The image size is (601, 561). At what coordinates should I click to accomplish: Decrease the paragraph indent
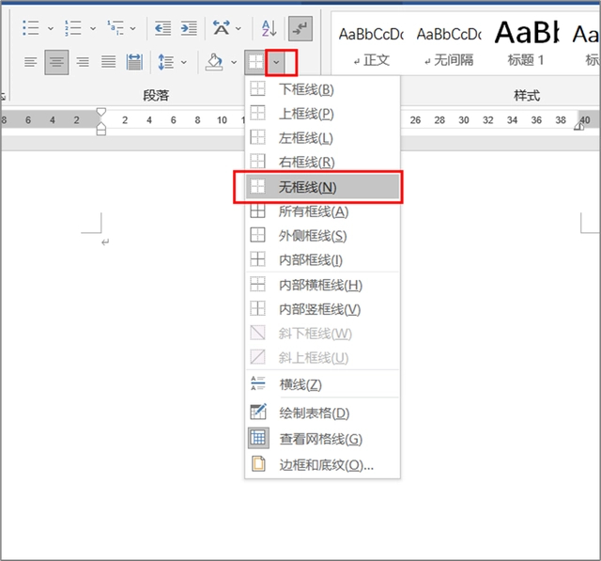pos(162,28)
